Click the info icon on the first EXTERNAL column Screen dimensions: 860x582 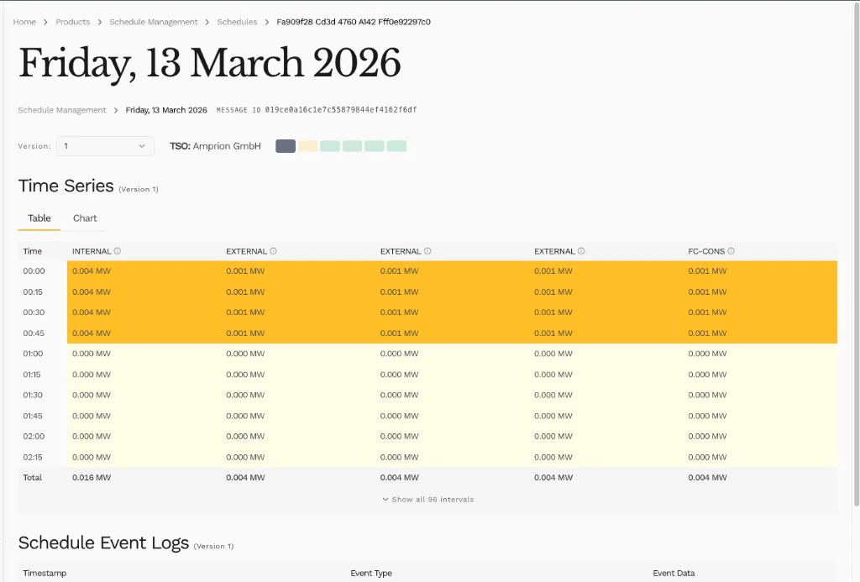(x=272, y=250)
